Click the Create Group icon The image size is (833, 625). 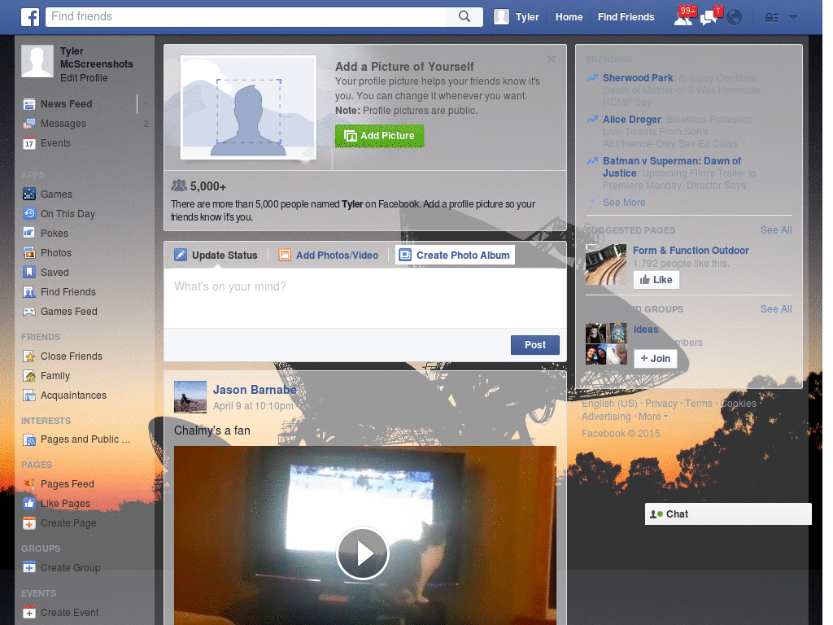tap(29, 567)
